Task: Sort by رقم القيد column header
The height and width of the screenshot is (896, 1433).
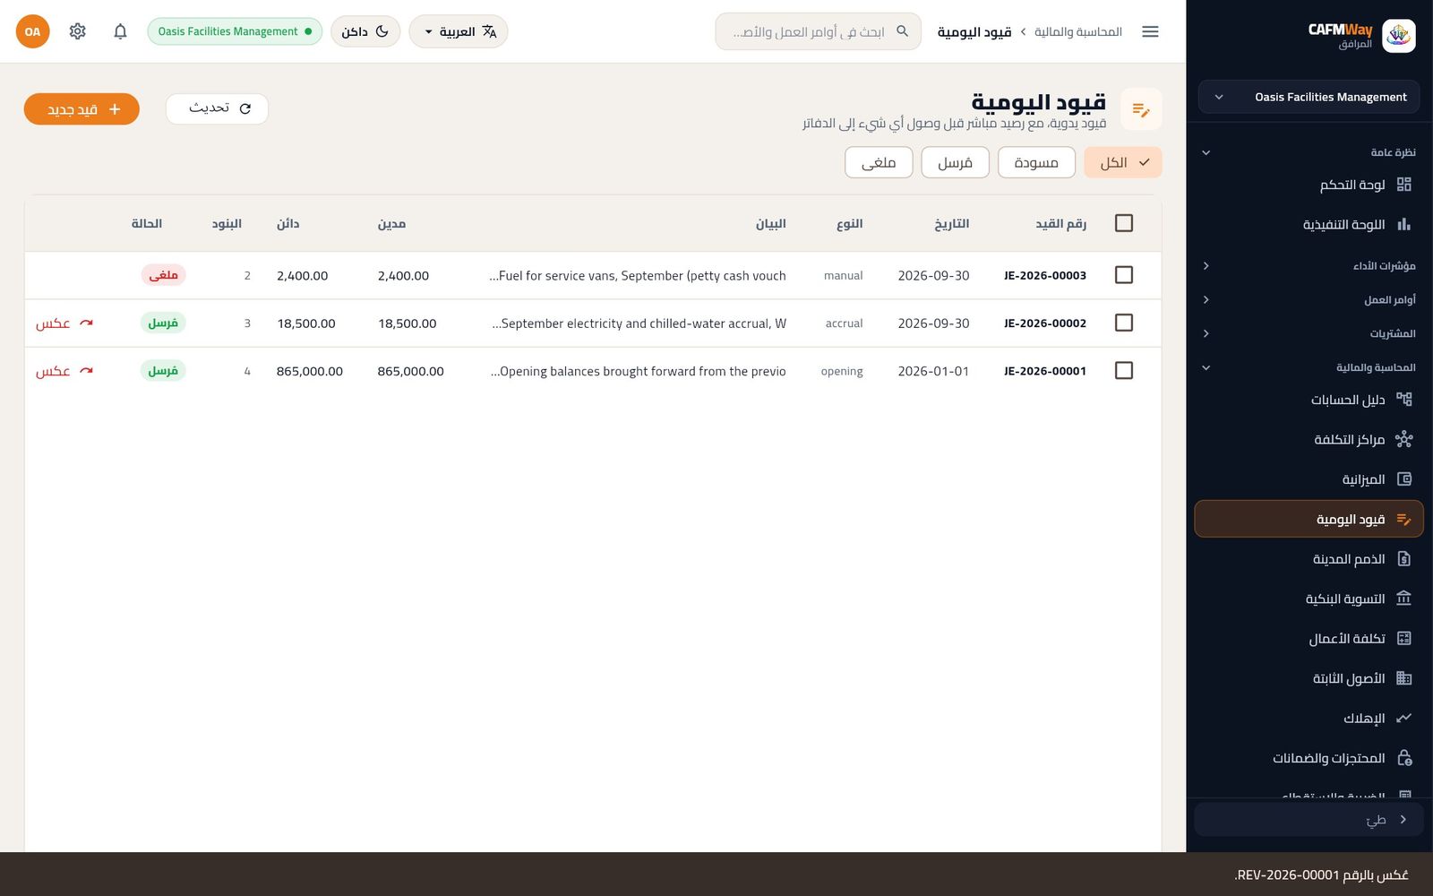Action: coord(1061,223)
